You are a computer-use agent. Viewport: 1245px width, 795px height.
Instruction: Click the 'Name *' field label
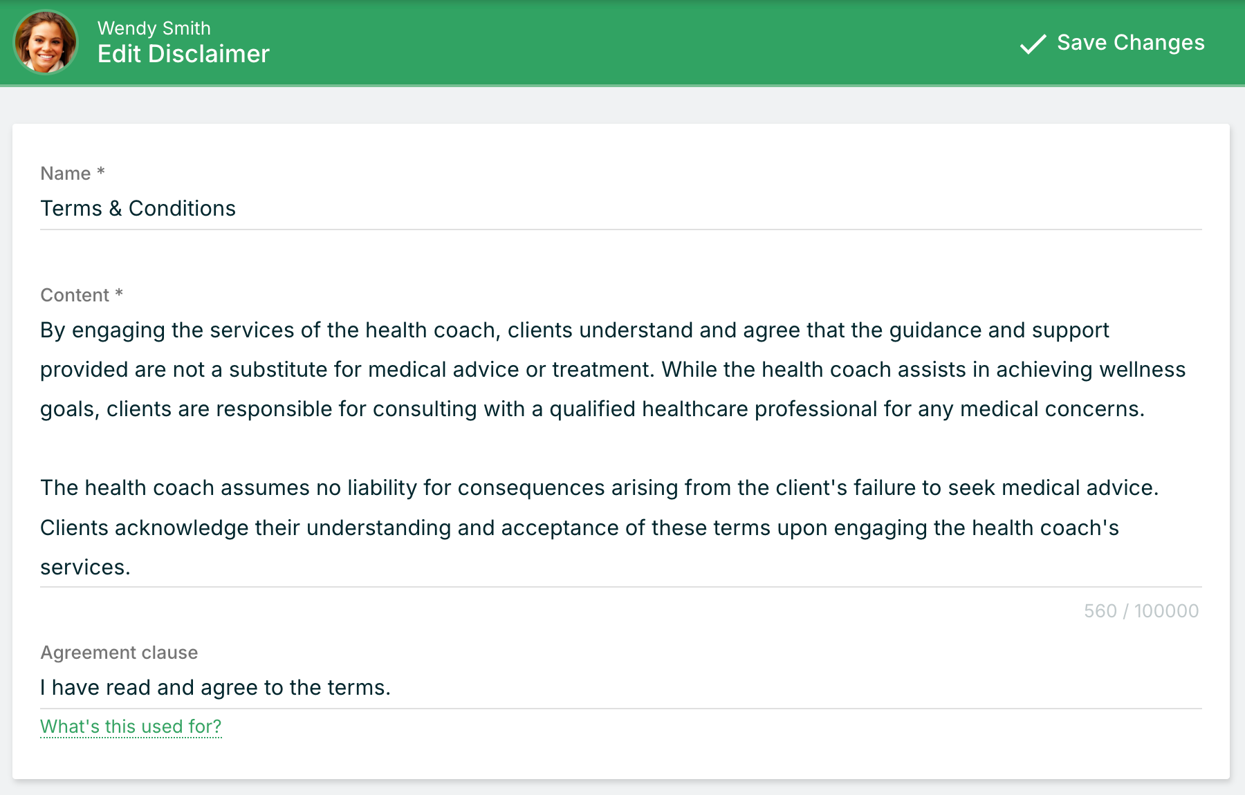[x=73, y=173]
